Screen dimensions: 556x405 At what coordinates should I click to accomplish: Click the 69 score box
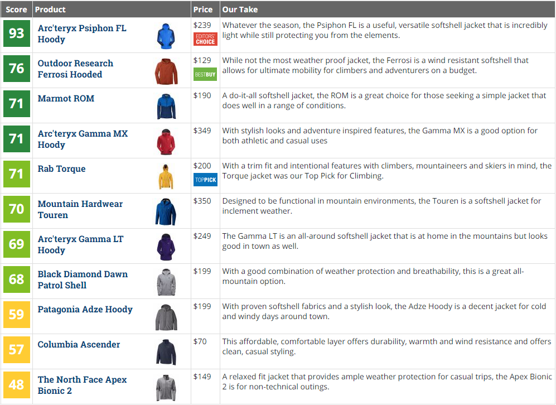[x=17, y=244]
